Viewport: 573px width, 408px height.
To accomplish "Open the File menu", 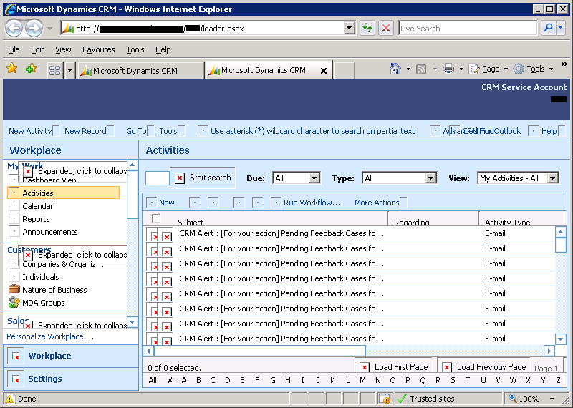I will pyautogui.click(x=14, y=49).
